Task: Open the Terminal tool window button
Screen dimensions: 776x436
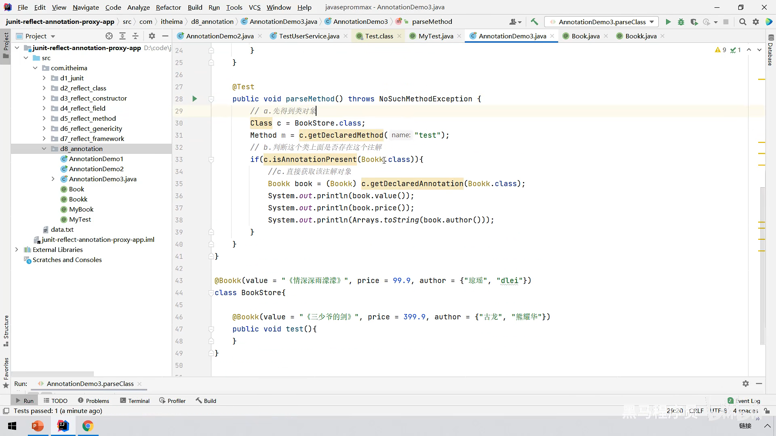Action: 135,400
